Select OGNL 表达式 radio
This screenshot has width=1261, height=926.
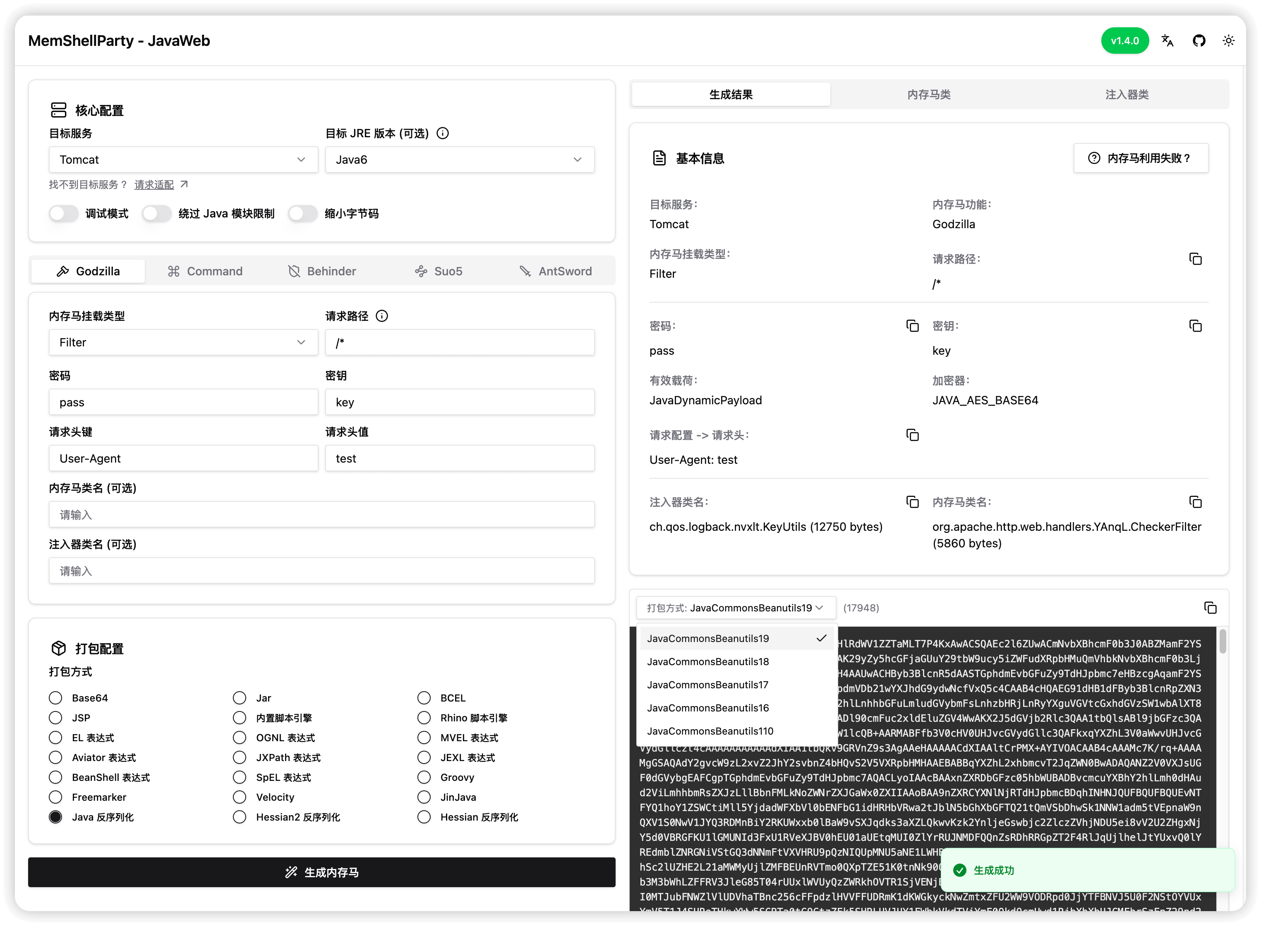pyautogui.click(x=240, y=738)
